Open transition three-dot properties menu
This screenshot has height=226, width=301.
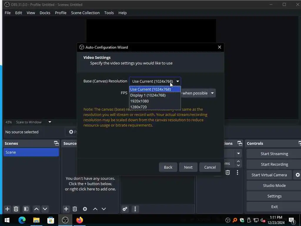(238, 172)
